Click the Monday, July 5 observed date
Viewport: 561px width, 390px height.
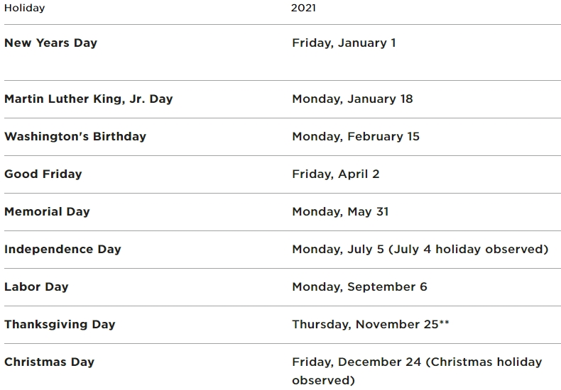(420, 249)
